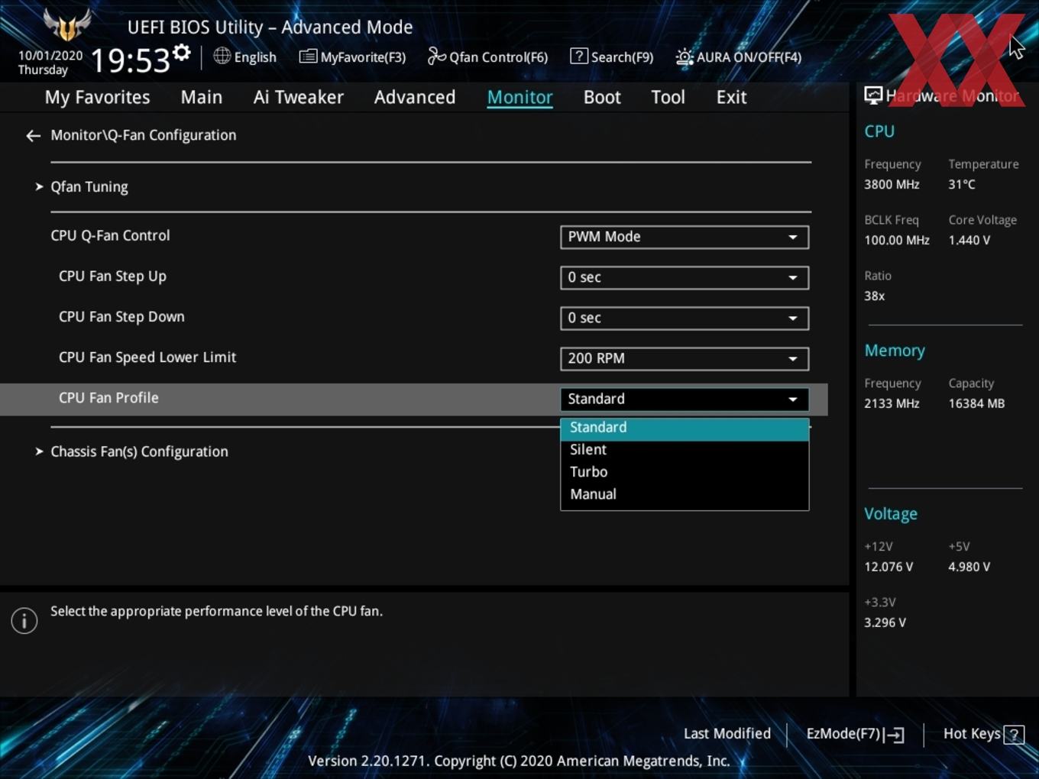Viewport: 1039px width, 779px height.
Task: Click the clock settings gear icon
Action: click(182, 53)
